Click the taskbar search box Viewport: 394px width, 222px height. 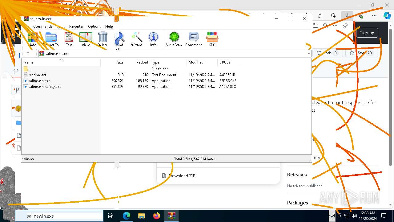click(59, 216)
